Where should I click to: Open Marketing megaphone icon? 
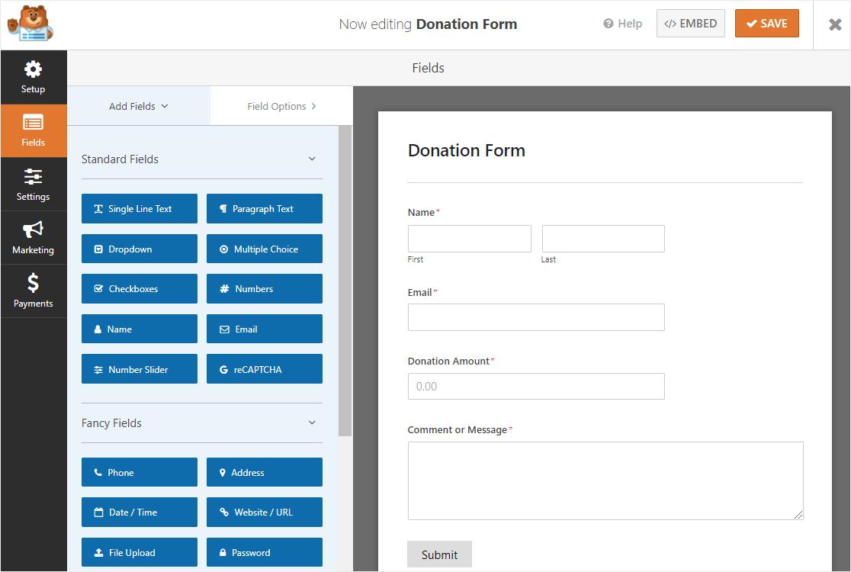33,230
